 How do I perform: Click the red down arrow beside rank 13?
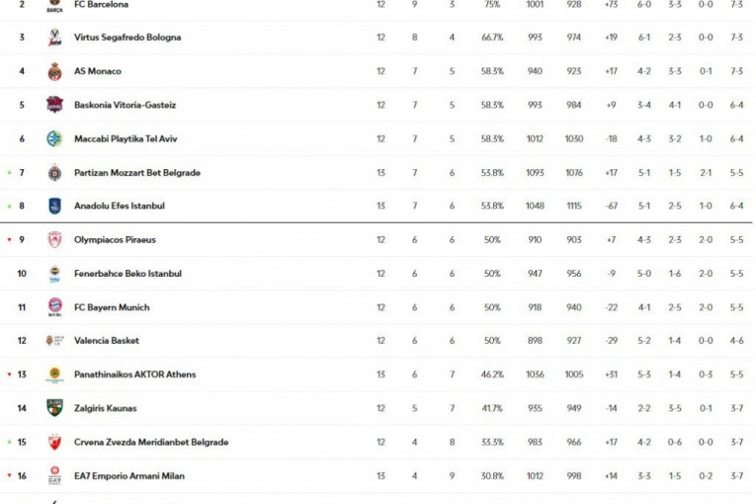pyautogui.click(x=10, y=375)
